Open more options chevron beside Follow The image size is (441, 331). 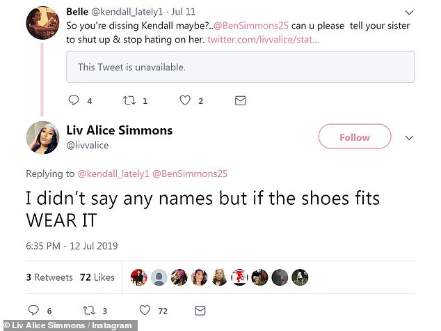[409, 137]
